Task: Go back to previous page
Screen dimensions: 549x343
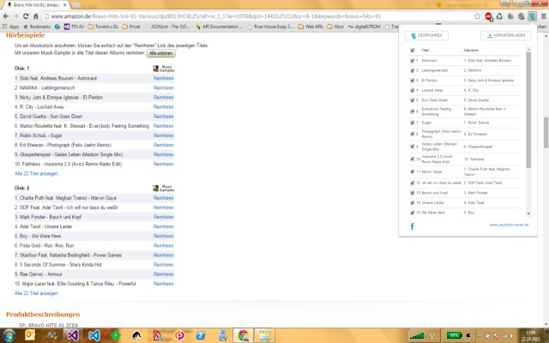Action: [6, 16]
